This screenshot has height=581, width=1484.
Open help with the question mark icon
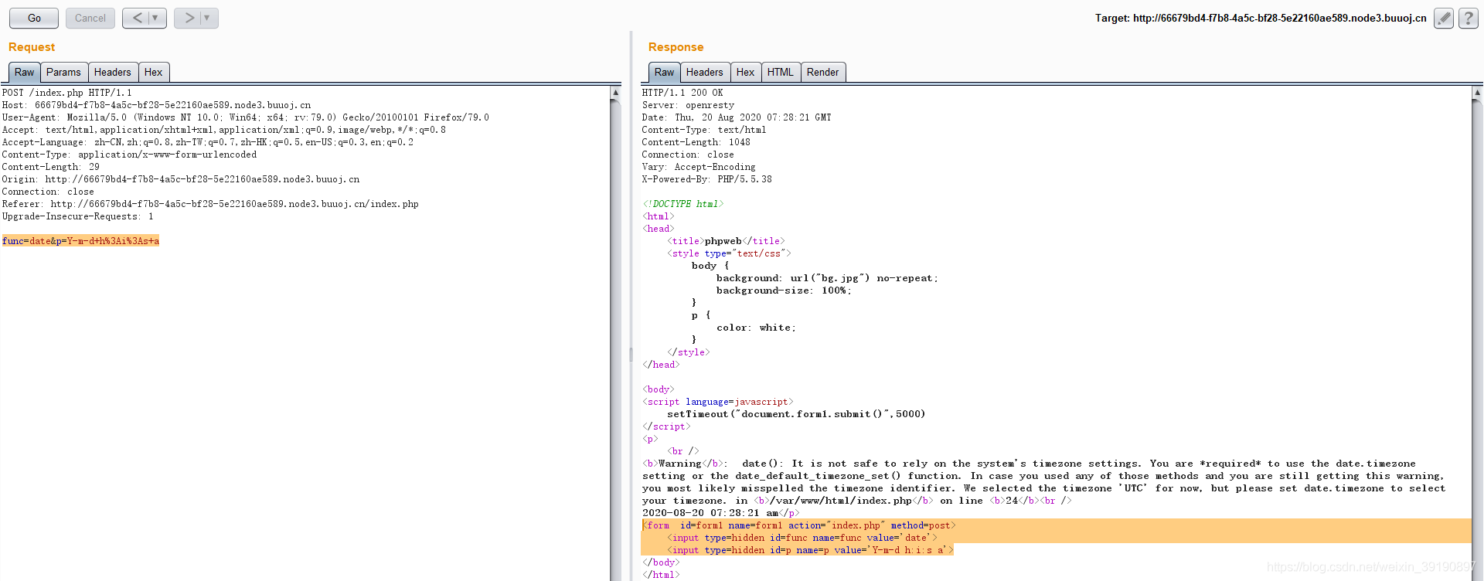click(x=1469, y=18)
